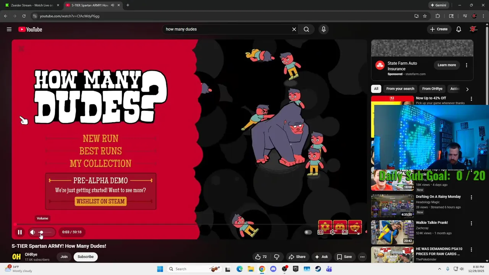489x275 pixels.
Task: Open the YouTube guide hamburger menu
Action: click(x=9, y=29)
